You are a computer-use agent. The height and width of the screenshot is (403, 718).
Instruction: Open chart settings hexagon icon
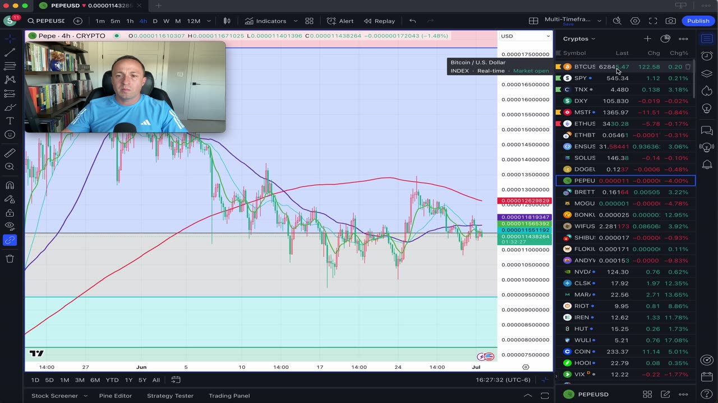click(x=635, y=21)
